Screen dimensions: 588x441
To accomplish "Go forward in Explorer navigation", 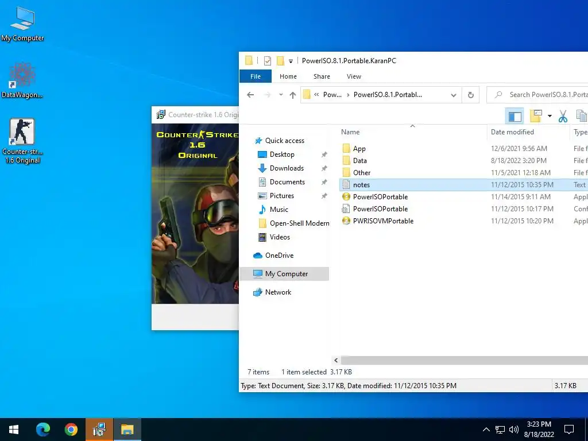I will pos(268,95).
